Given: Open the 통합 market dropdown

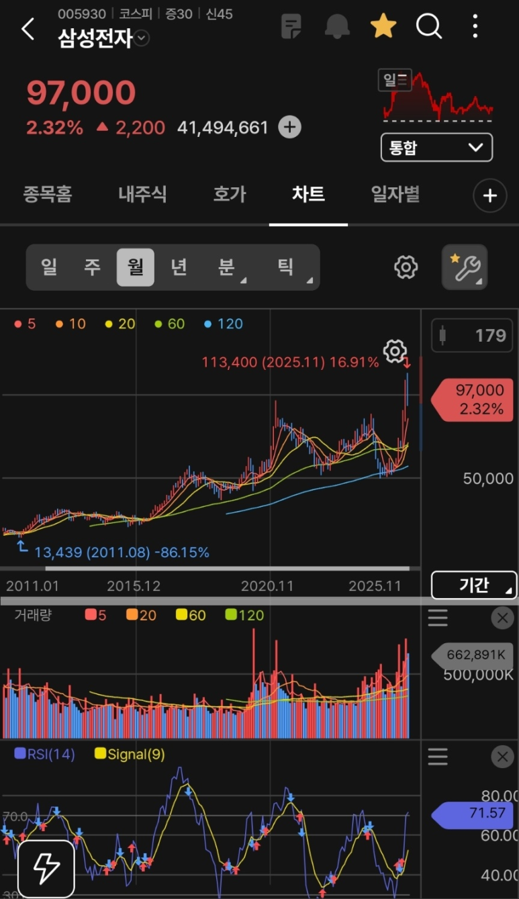Looking at the screenshot, I should click(437, 148).
